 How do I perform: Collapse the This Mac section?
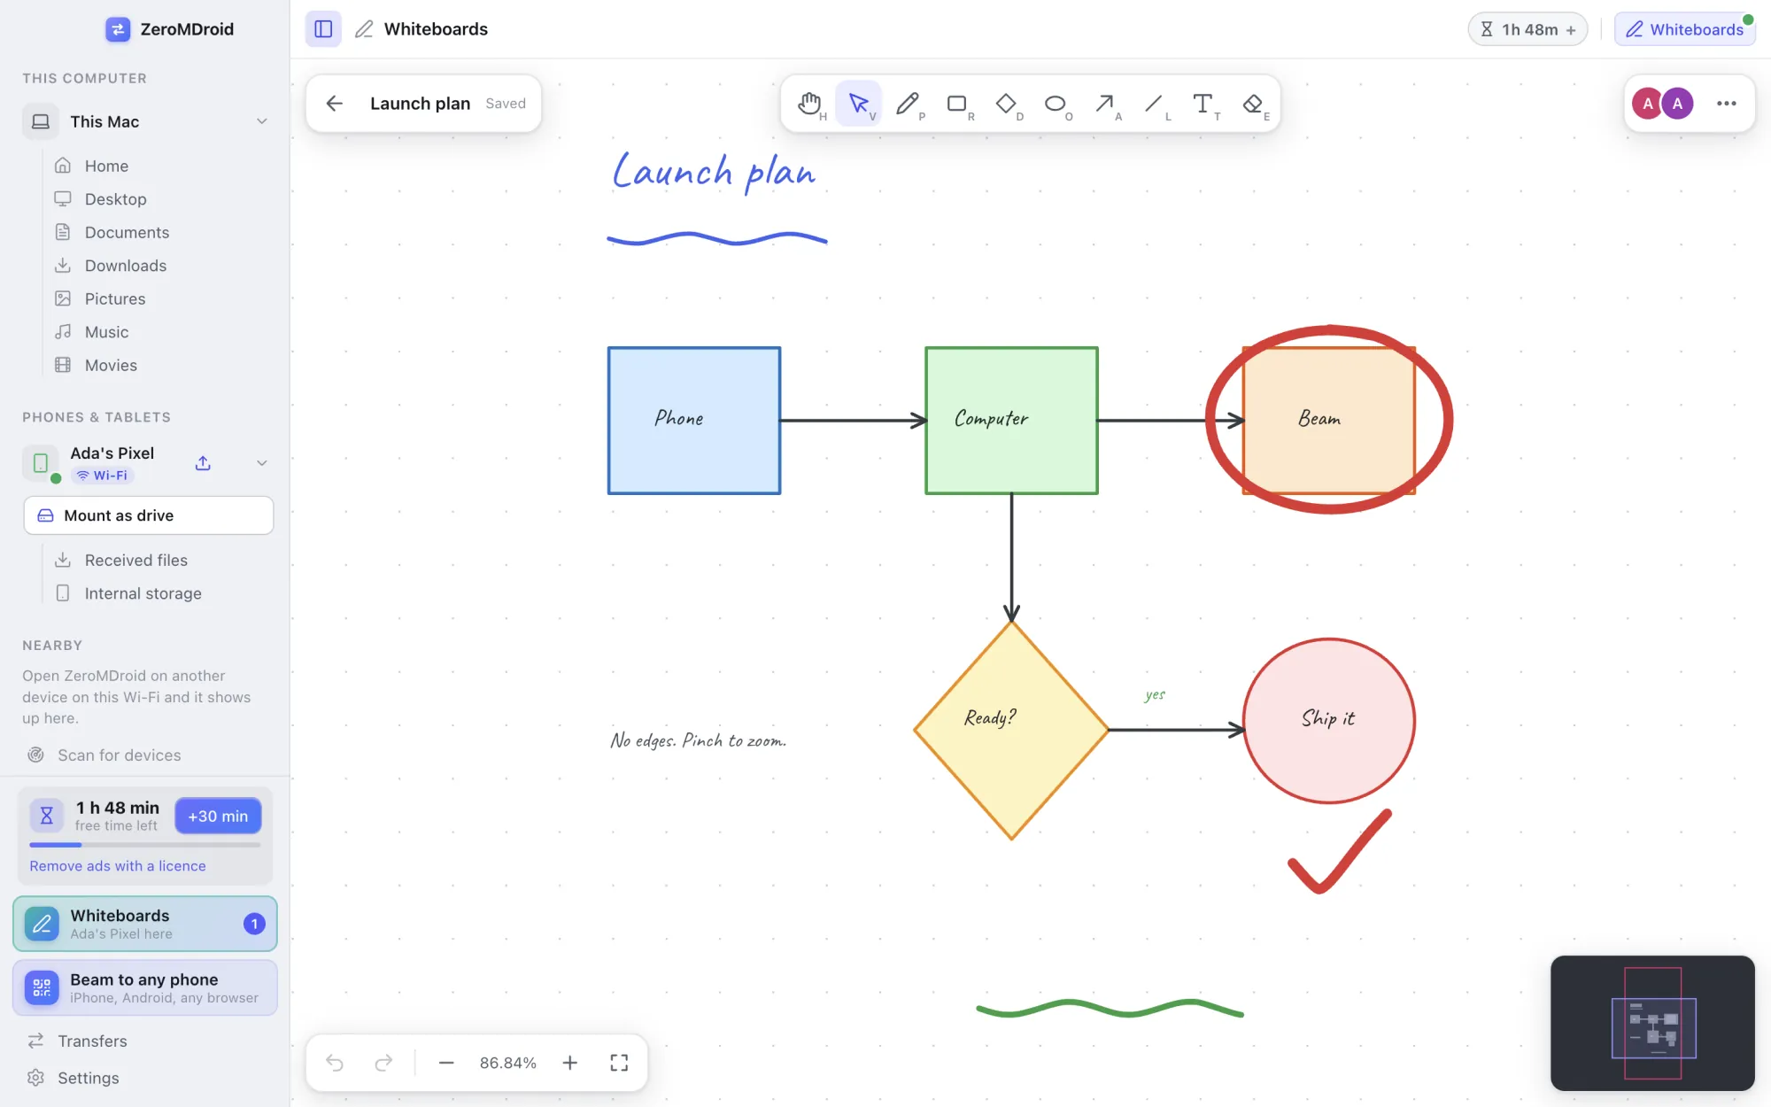click(x=262, y=121)
